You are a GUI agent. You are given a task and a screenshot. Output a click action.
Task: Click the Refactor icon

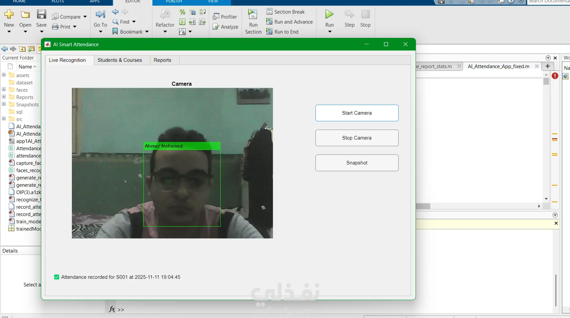pos(165,14)
